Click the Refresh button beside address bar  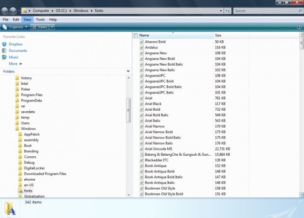click(x=228, y=11)
